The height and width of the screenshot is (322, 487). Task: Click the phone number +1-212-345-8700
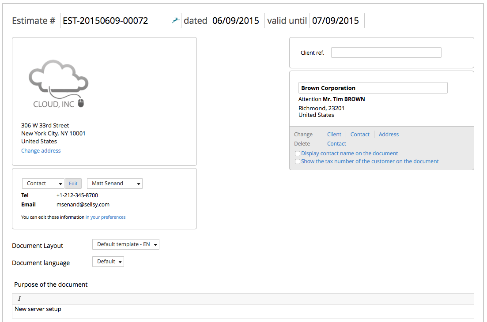point(77,195)
